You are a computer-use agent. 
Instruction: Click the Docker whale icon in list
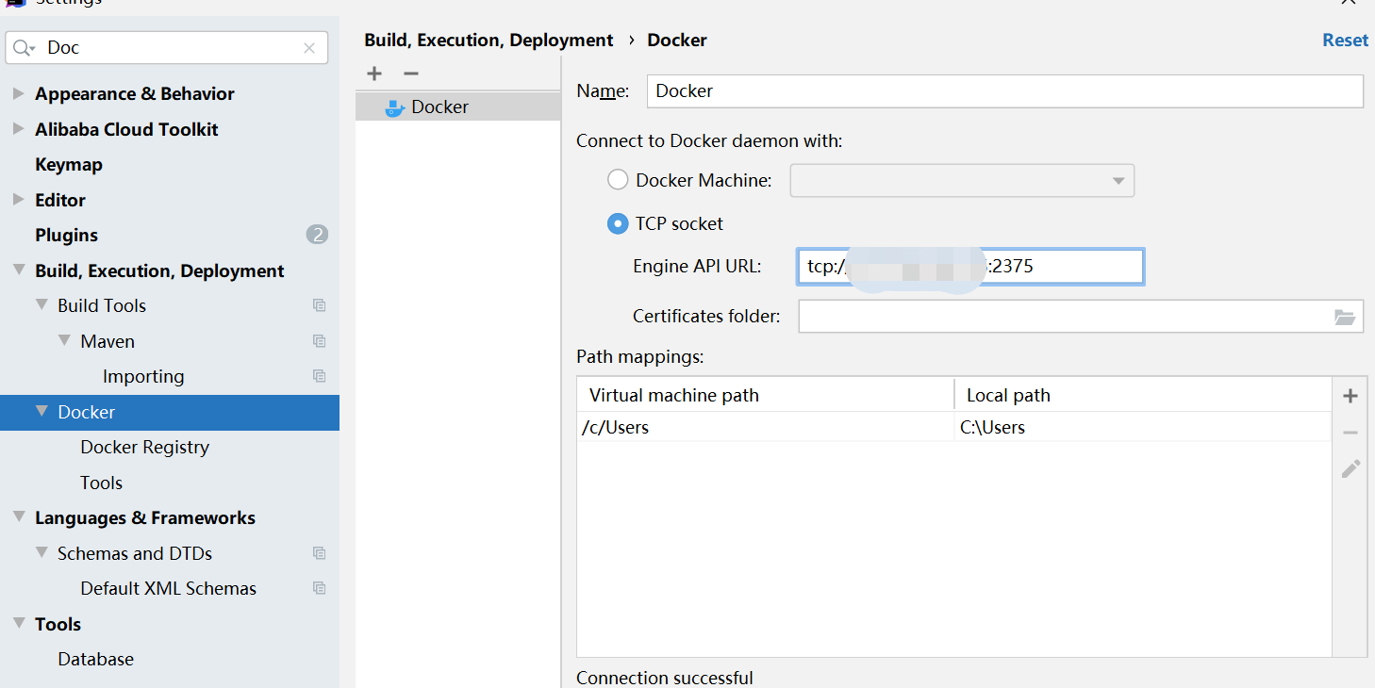tap(395, 107)
